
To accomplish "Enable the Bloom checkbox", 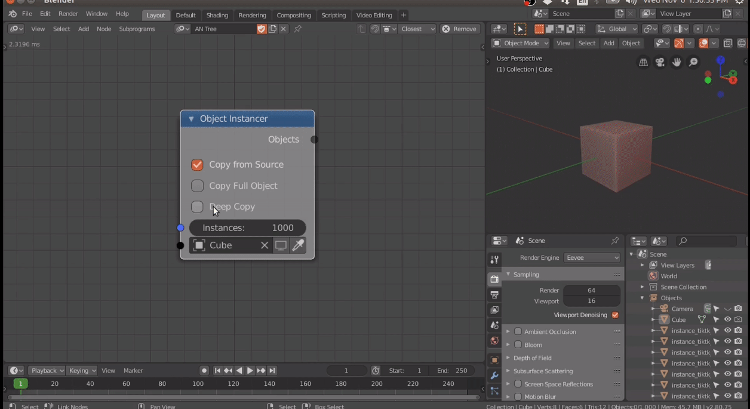I will (x=518, y=345).
